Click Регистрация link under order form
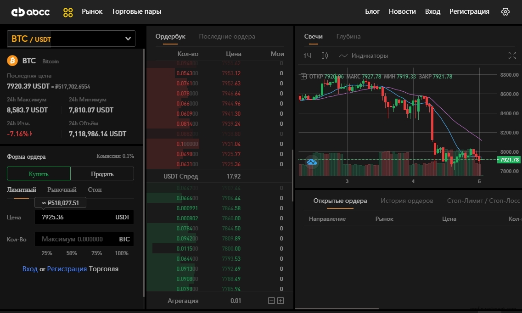This screenshot has width=522, height=313. 67,269
